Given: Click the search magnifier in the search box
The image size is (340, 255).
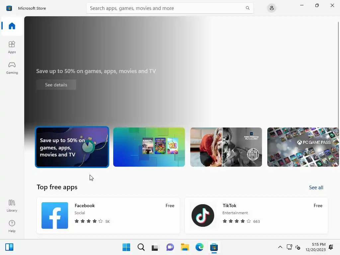Looking at the screenshot, I should pos(247,8).
